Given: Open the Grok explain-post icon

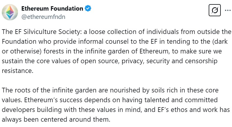Looking at the screenshot, I should 215,10.
